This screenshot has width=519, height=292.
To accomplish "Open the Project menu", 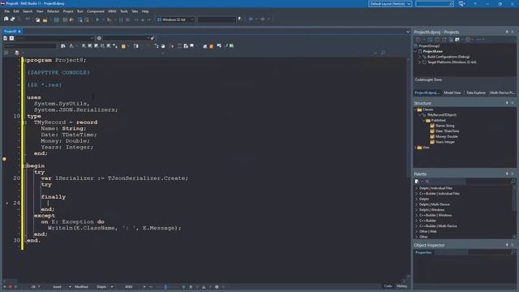I will 68,11.
